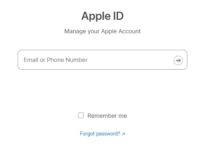This screenshot has height=145, width=199.
Task: Click inside the rounded sign-in text box
Action: pos(103,60)
